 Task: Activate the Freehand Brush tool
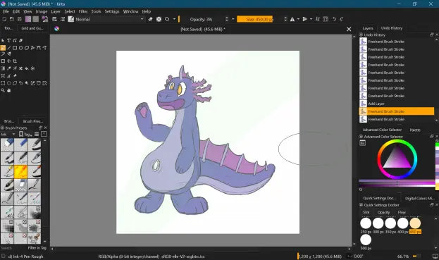coord(3,48)
